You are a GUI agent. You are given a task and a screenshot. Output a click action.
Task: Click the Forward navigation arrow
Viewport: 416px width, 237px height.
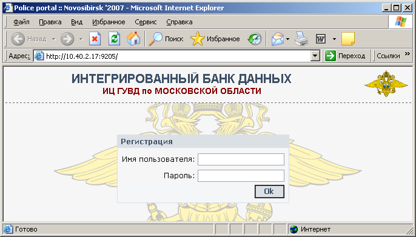[67, 39]
